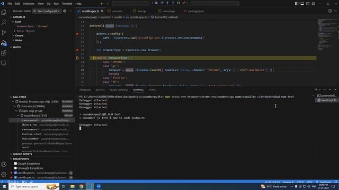Split the editor right
The image size is (339, 190).
330,11
